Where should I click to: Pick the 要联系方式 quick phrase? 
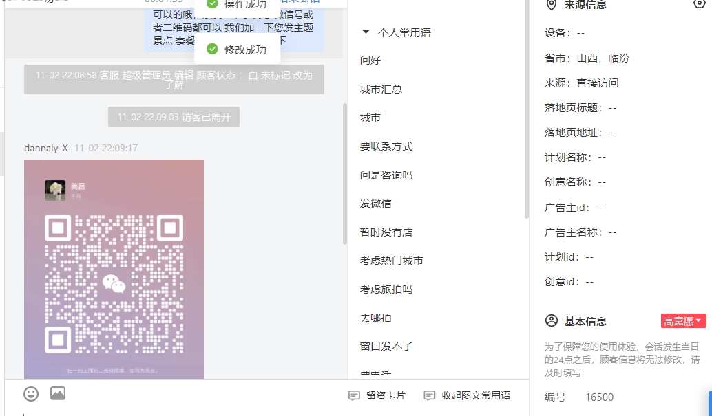[386, 146]
